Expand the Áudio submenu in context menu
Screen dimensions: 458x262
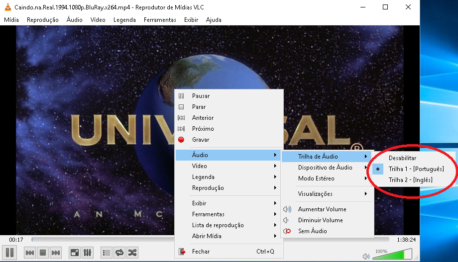[228, 155]
